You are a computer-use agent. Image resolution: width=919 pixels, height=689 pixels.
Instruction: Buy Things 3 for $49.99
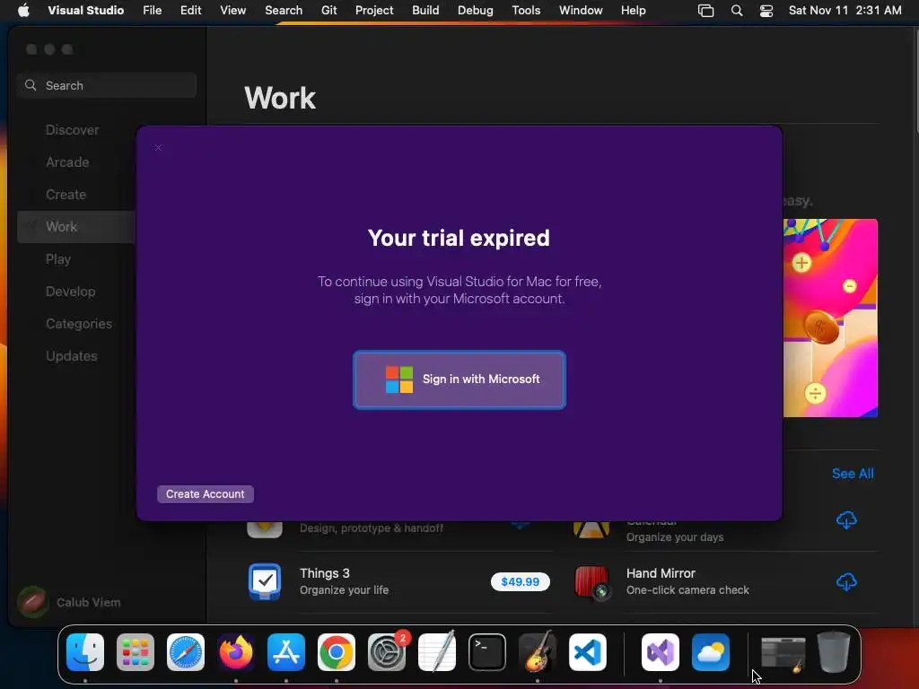[x=520, y=581]
